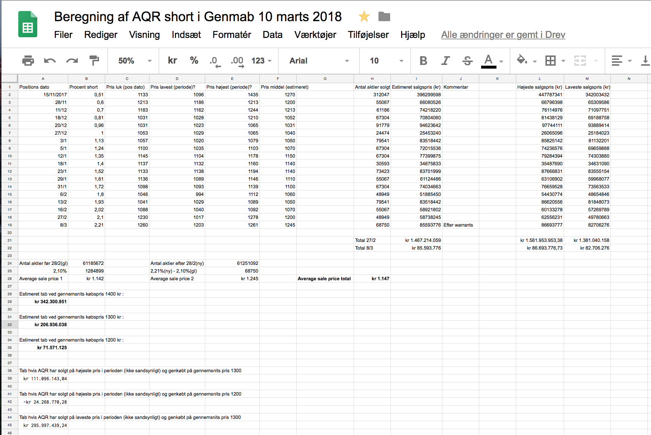
Task: Redo the last action
Action: point(72,61)
